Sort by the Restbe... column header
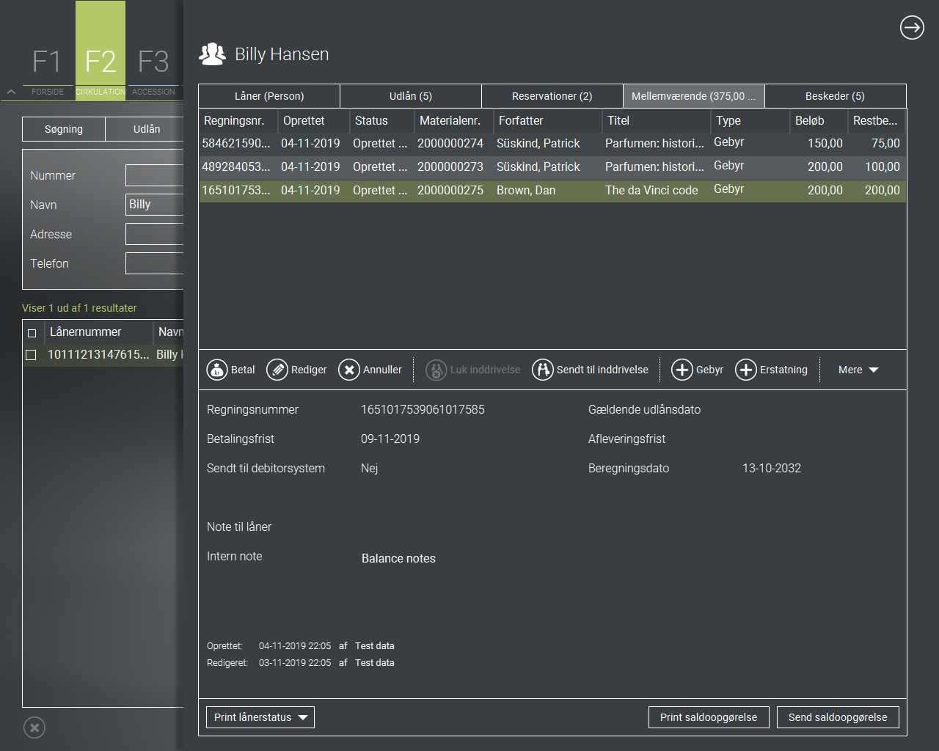939x751 pixels. point(877,120)
